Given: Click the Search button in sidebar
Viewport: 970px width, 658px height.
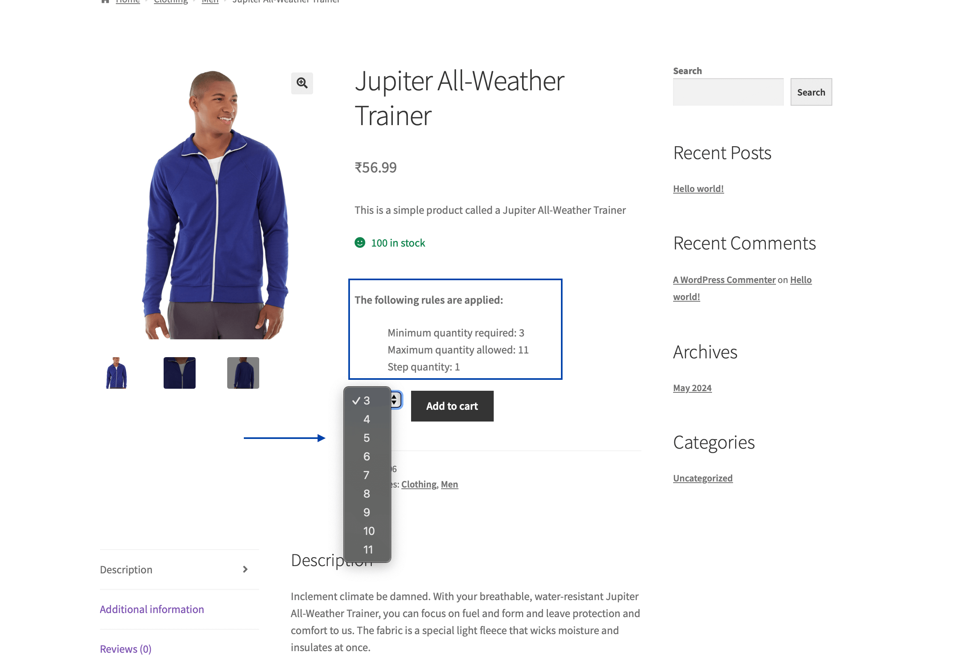Looking at the screenshot, I should (x=811, y=91).
